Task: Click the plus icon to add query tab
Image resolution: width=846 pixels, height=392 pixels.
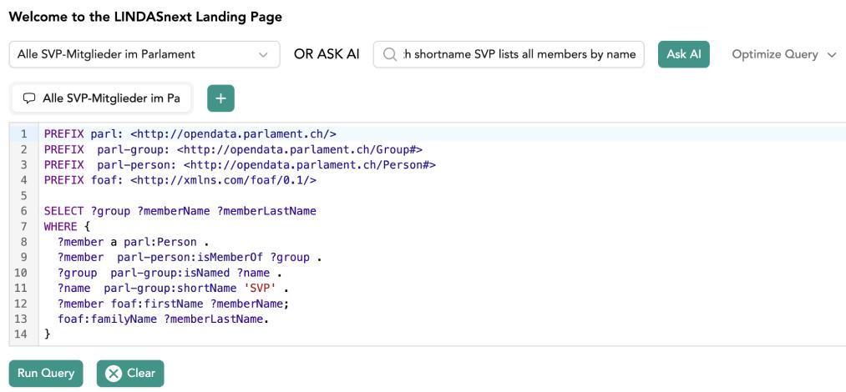Action: click(x=220, y=98)
